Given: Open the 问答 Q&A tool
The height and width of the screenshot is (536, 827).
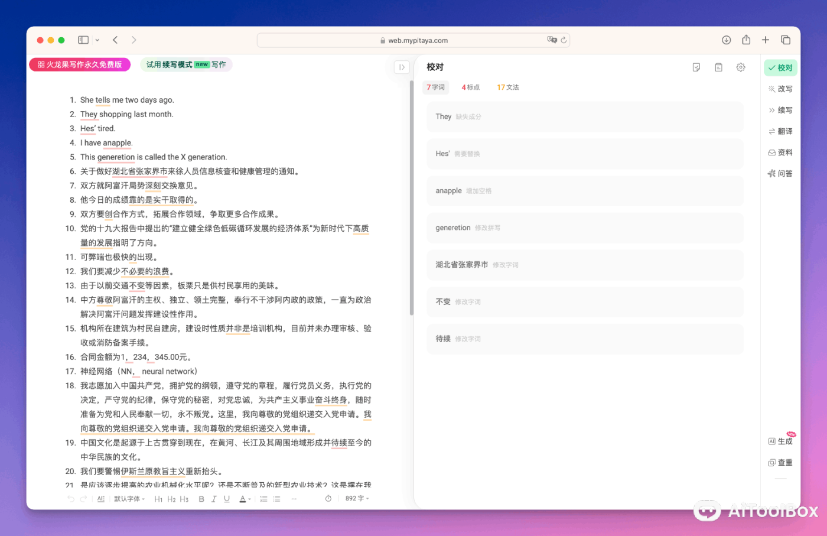Looking at the screenshot, I should click(x=780, y=174).
